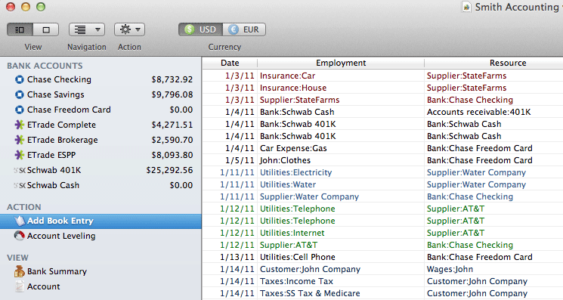Click the Schwab Cash logo icon

click(20, 186)
